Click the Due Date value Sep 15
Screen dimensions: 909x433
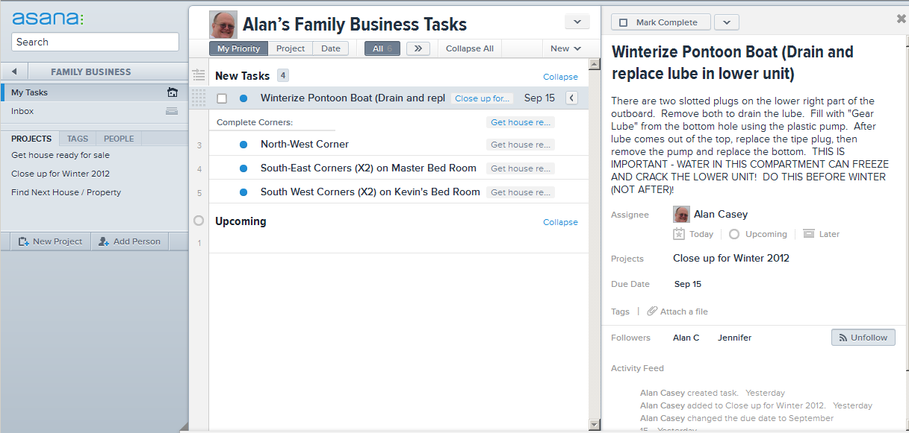tap(688, 284)
